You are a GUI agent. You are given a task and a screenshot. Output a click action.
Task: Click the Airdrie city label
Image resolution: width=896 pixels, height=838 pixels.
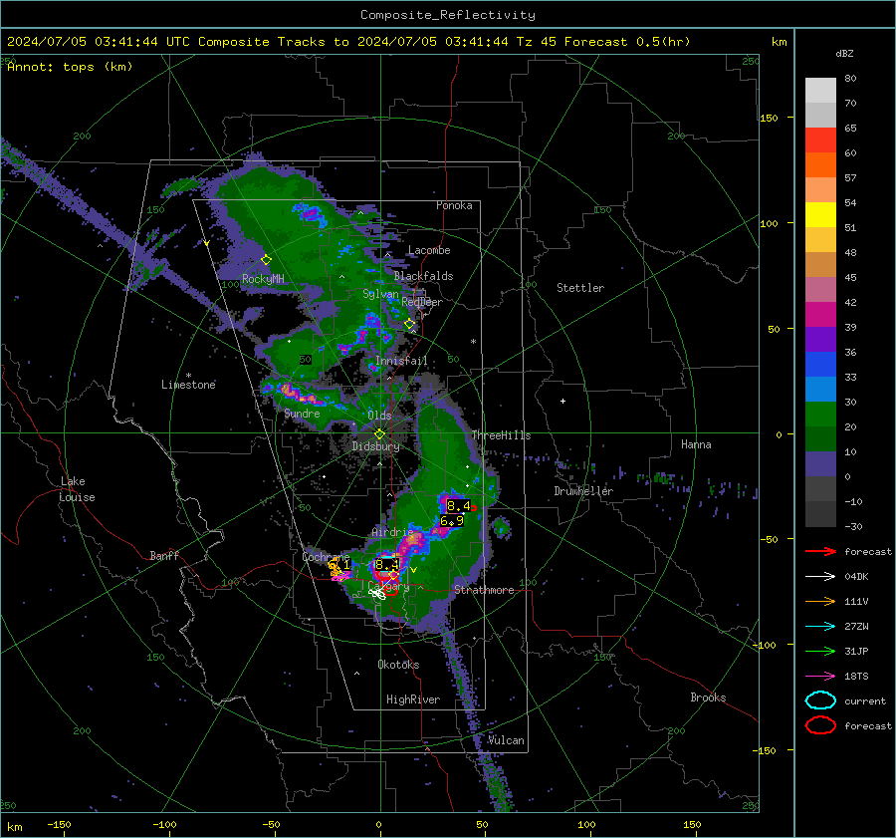[392, 532]
